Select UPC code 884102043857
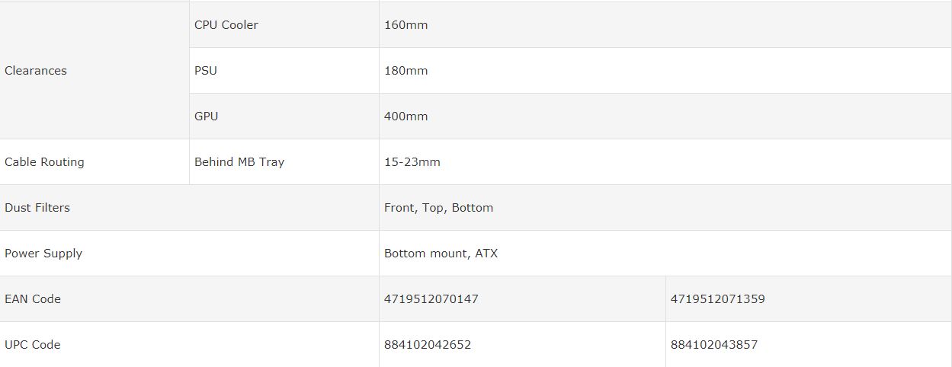Image resolution: width=952 pixels, height=367 pixels. coord(714,345)
